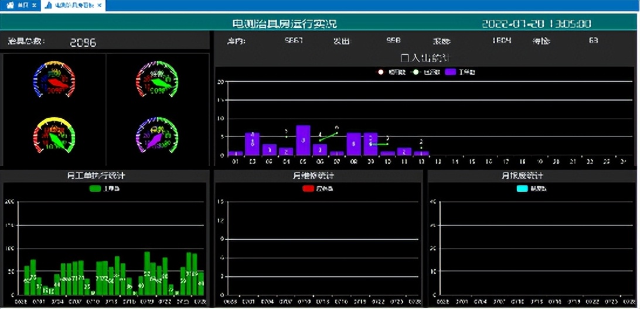Close the 电测治具 dashboard tab
Image resolution: width=640 pixels, height=309 pixels.
100,5
